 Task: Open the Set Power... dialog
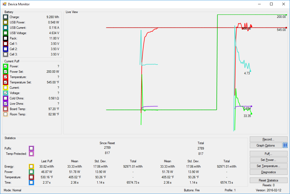coord(268,160)
